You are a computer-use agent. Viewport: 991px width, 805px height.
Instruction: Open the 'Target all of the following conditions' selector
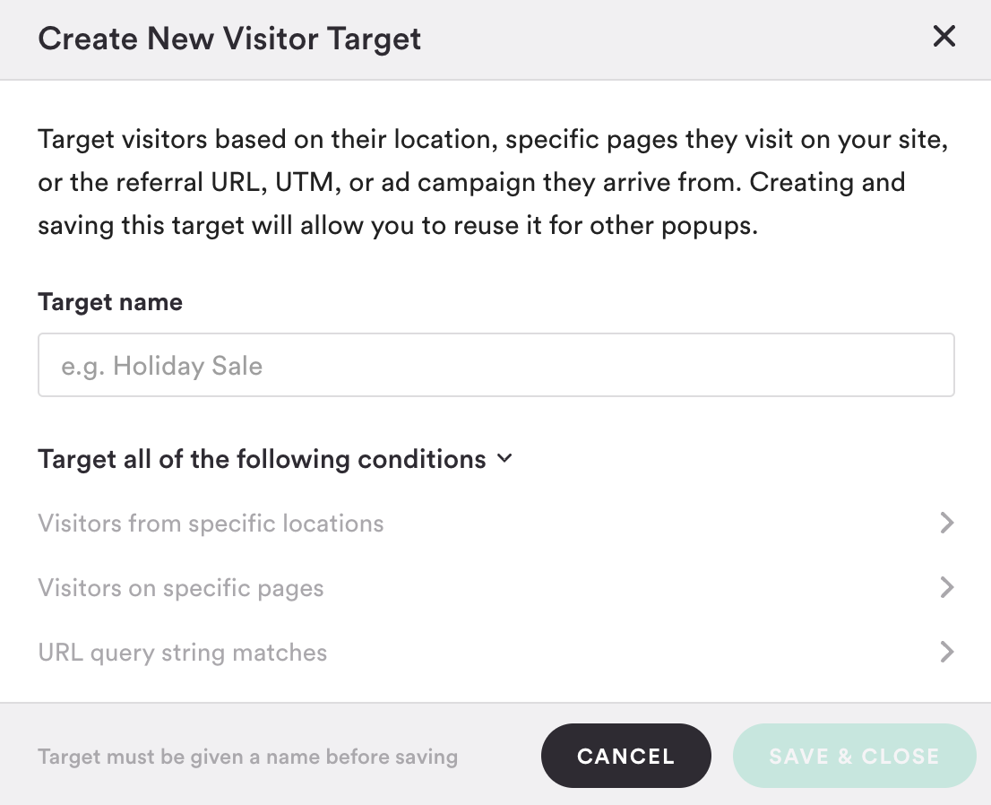pyautogui.click(x=275, y=459)
